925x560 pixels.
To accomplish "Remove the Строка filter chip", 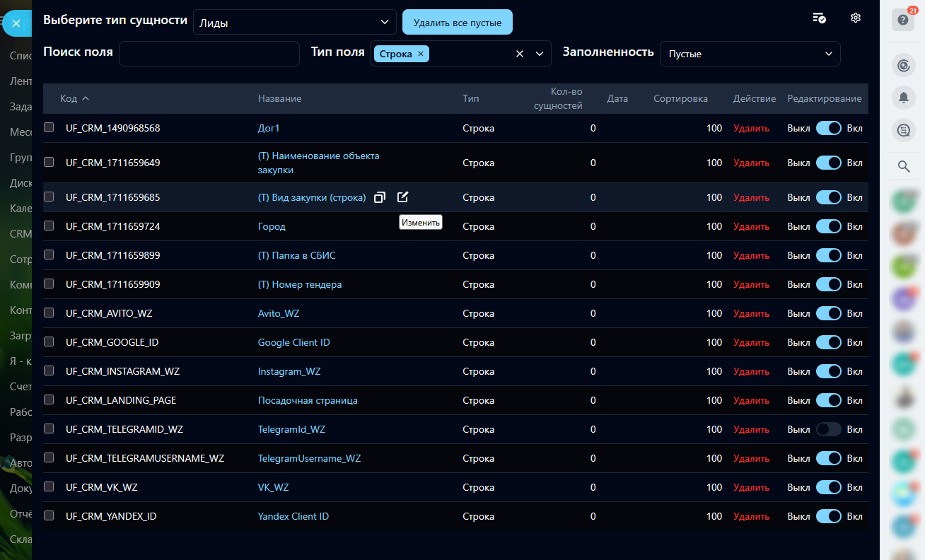I will [421, 54].
